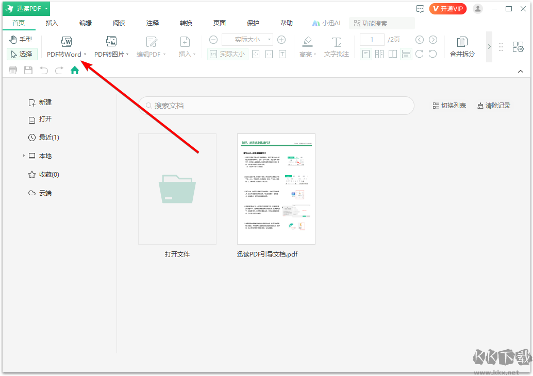The height and width of the screenshot is (376, 533).
Task: Expand the 本地 tree item arrow
Action: (x=24, y=156)
